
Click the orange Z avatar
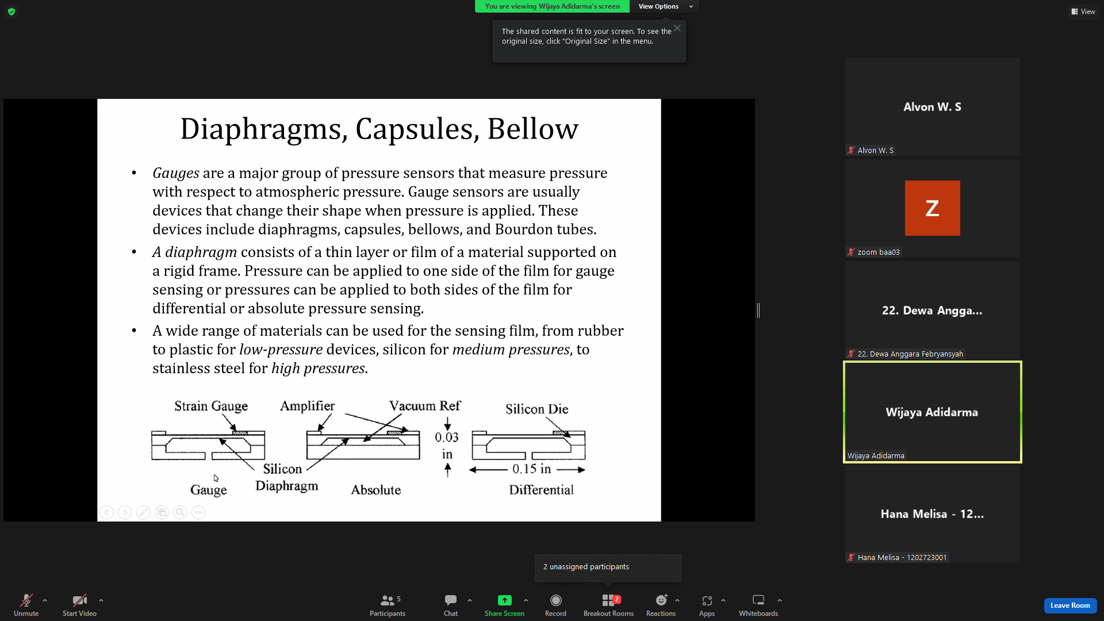pyautogui.click(x=932, y=208)
